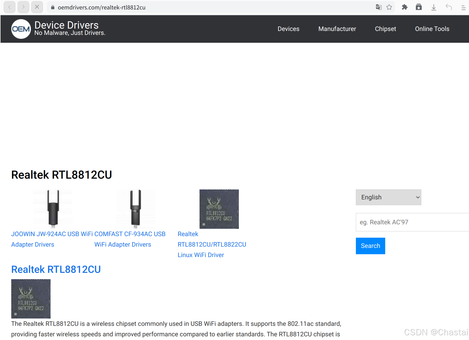Open JOOWIN JW-924AC USB WiFi Adapter Drivers link
Image resolution: width=469 pixels, height=340 pixels.
coord(52,239)
